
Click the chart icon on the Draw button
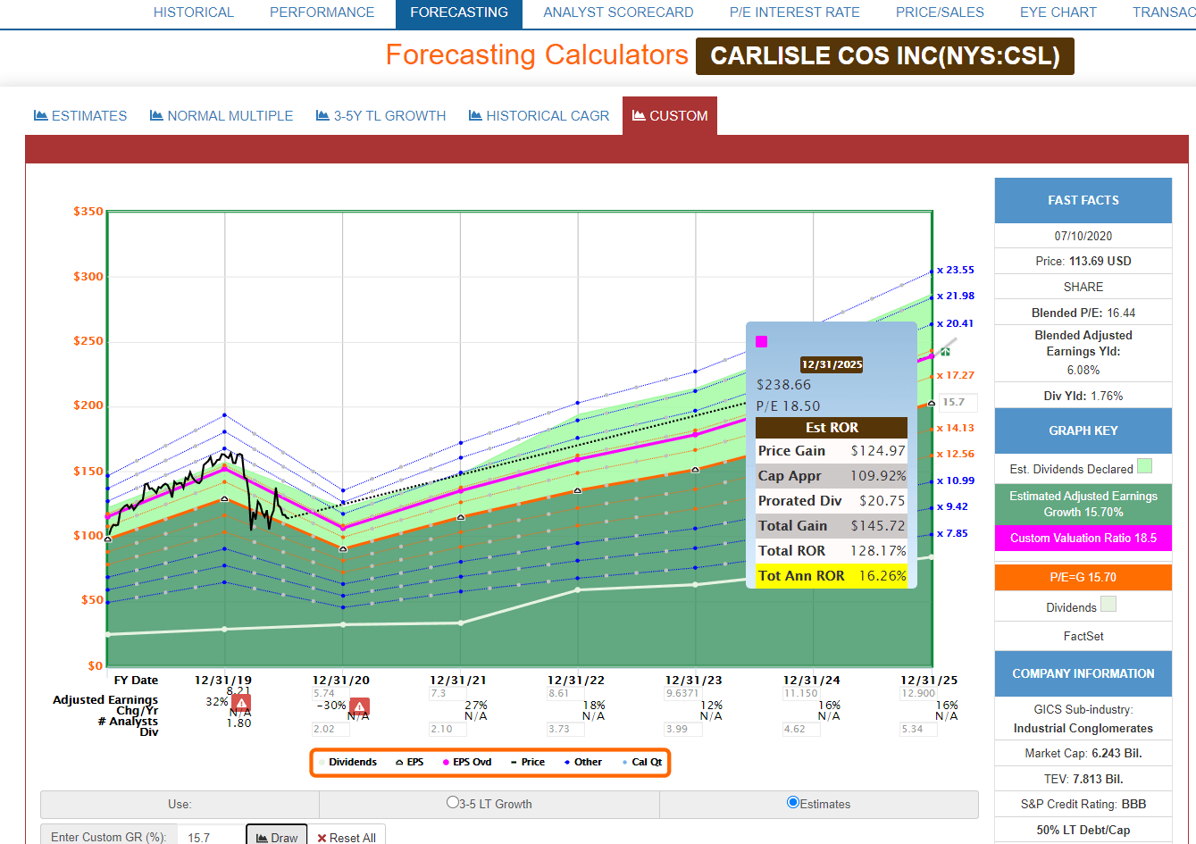click(262, 838)
